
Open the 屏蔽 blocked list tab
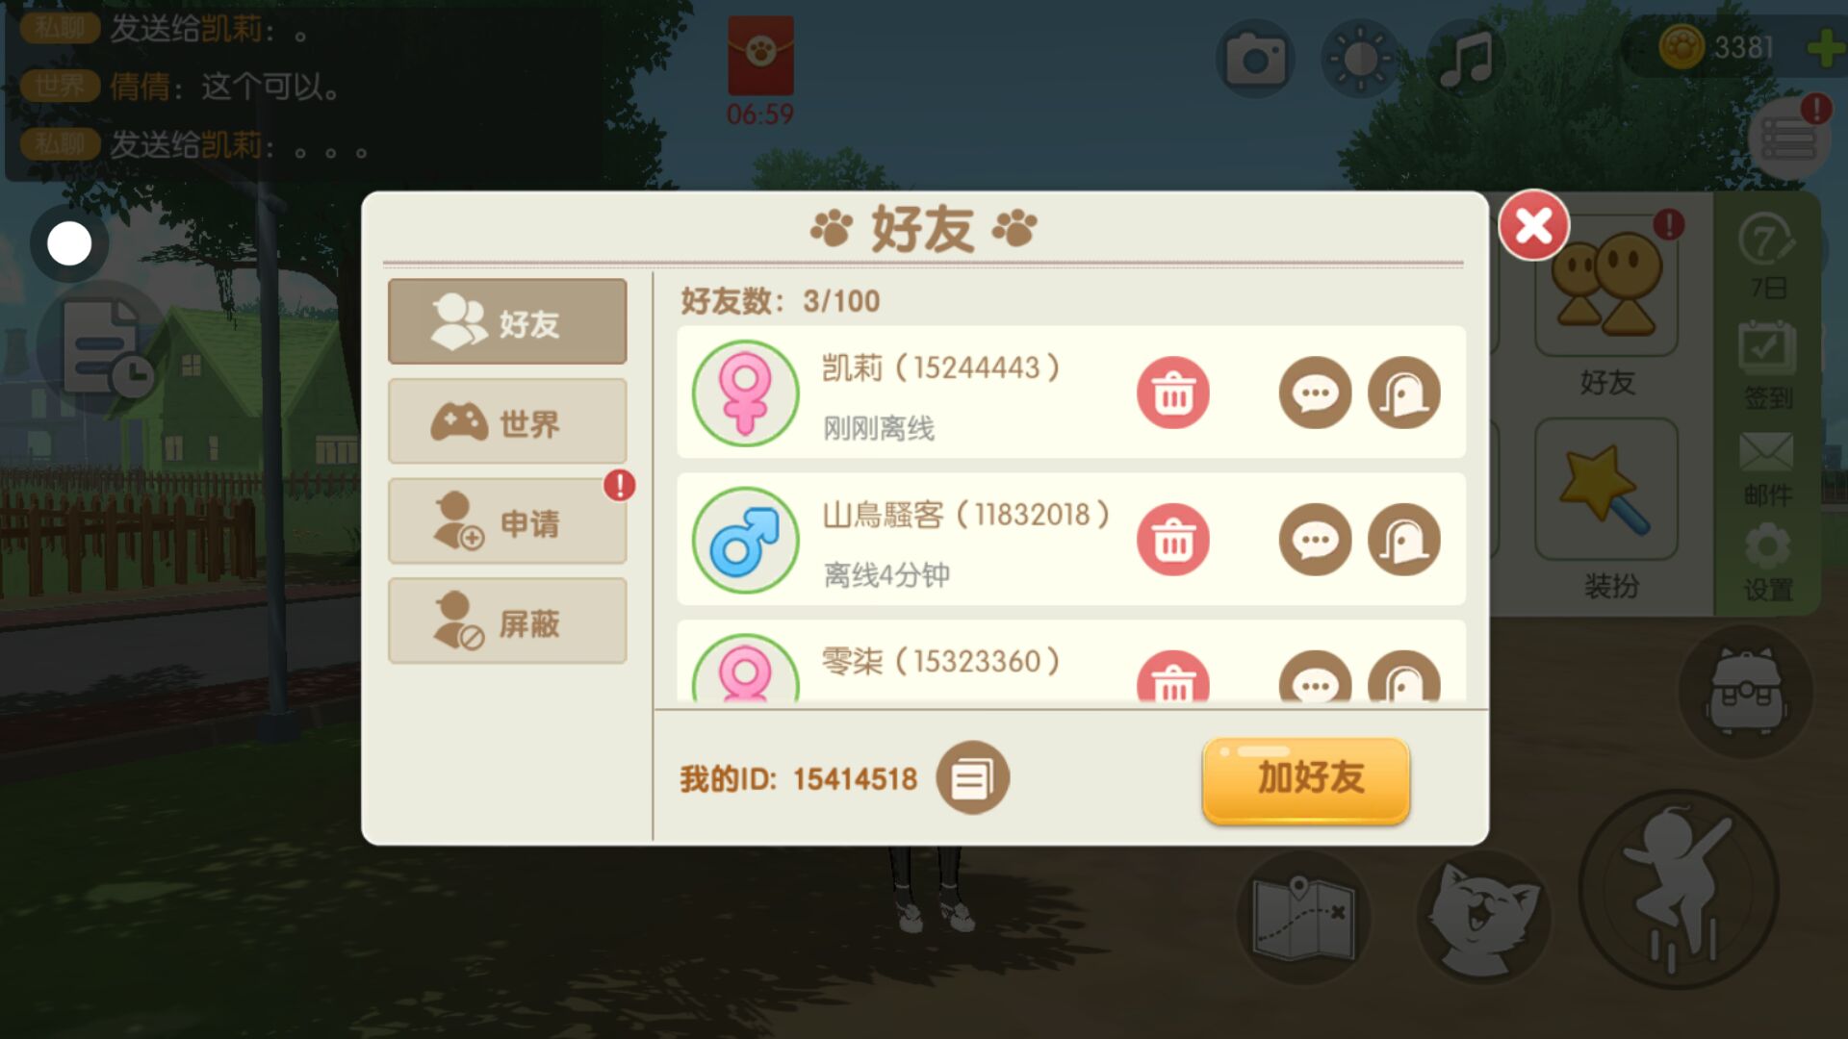(507, 621)
